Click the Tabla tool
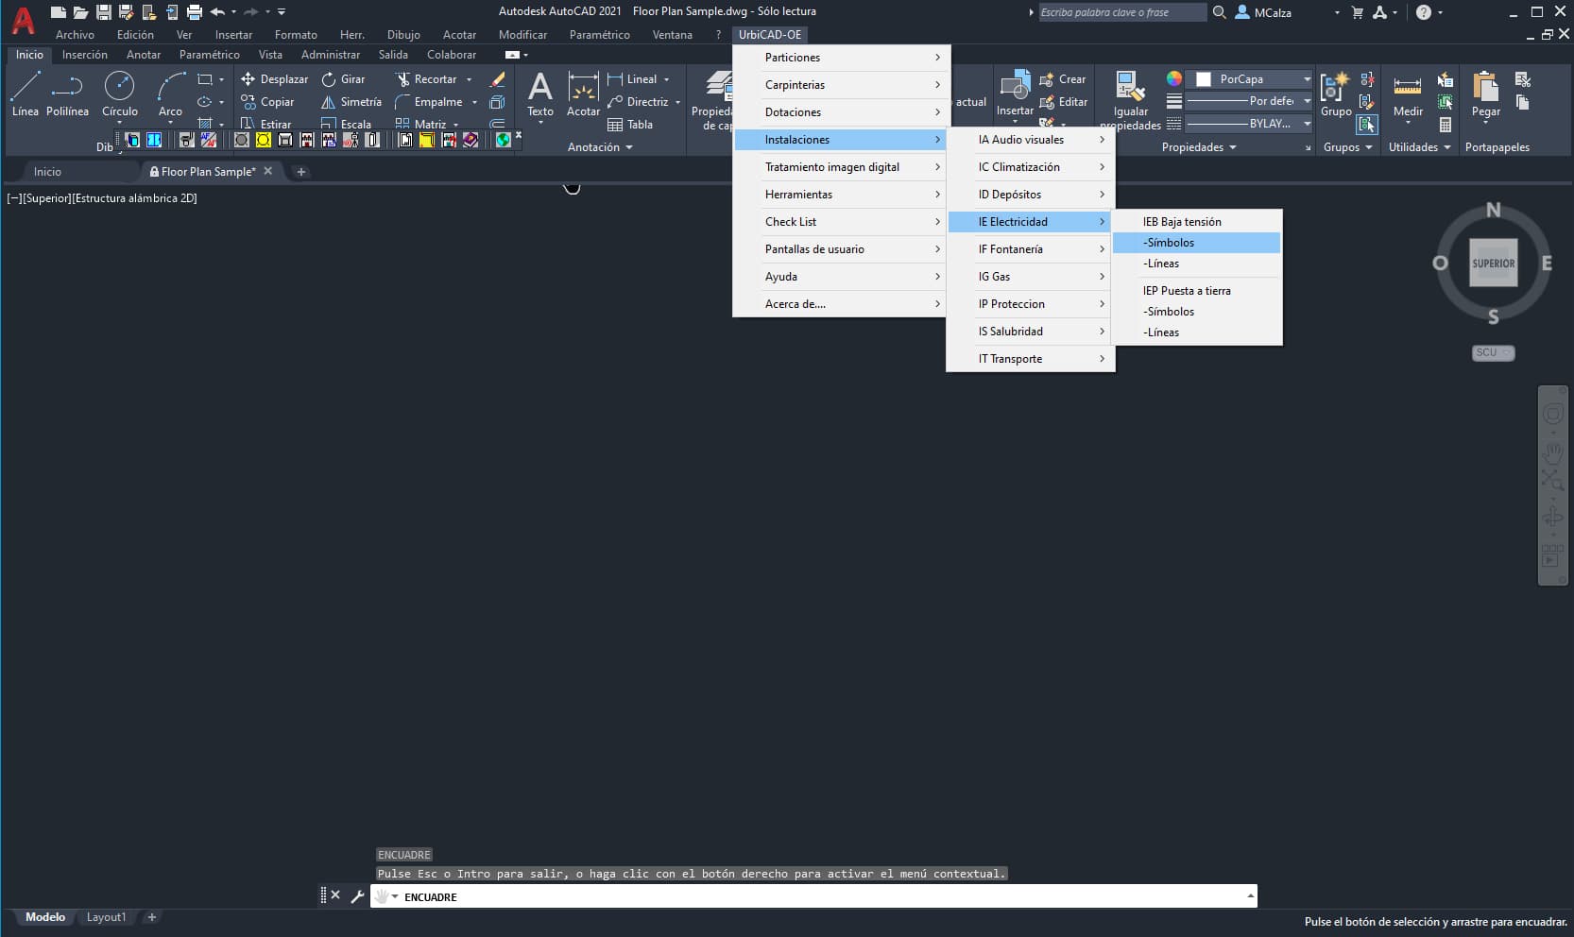The width and height of the screenshot is (1574, 937). tap(630, 125)
